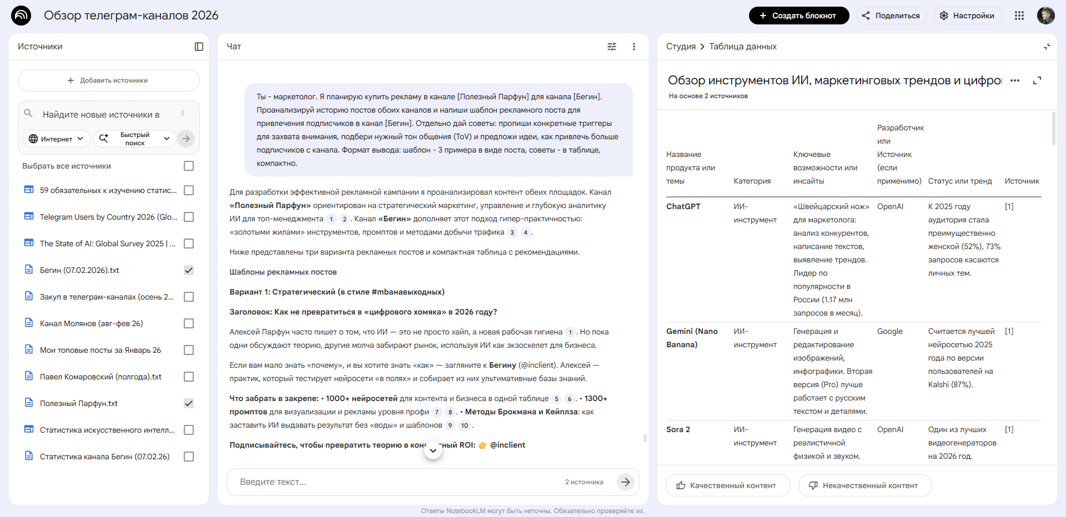
Task: Collapse the Sources panel with the sidebar icon
Action: tap(199, 47)
